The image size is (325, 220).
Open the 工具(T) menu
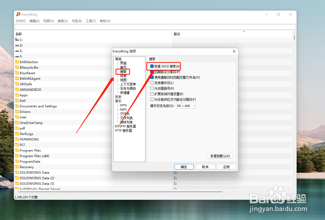point(91,21)
